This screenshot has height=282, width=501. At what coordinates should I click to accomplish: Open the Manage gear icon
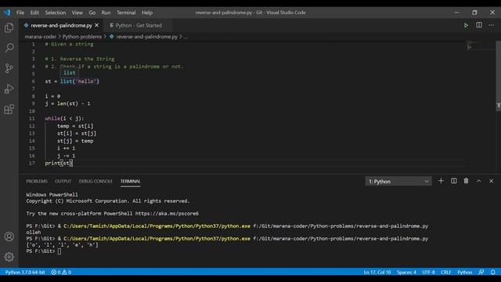point(9,257)
